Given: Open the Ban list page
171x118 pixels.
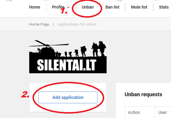Looking at the screenshot, I should [x=112, y=7].
